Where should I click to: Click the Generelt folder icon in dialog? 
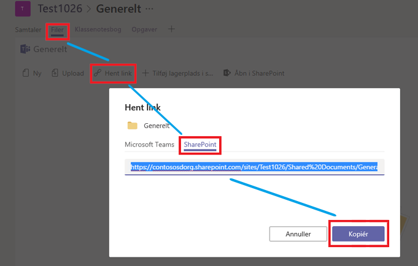pyautogui.click(x=132, y=126)
